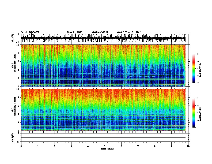
Task: Click the time axis tick label "9"
Action: coord(171,146)
